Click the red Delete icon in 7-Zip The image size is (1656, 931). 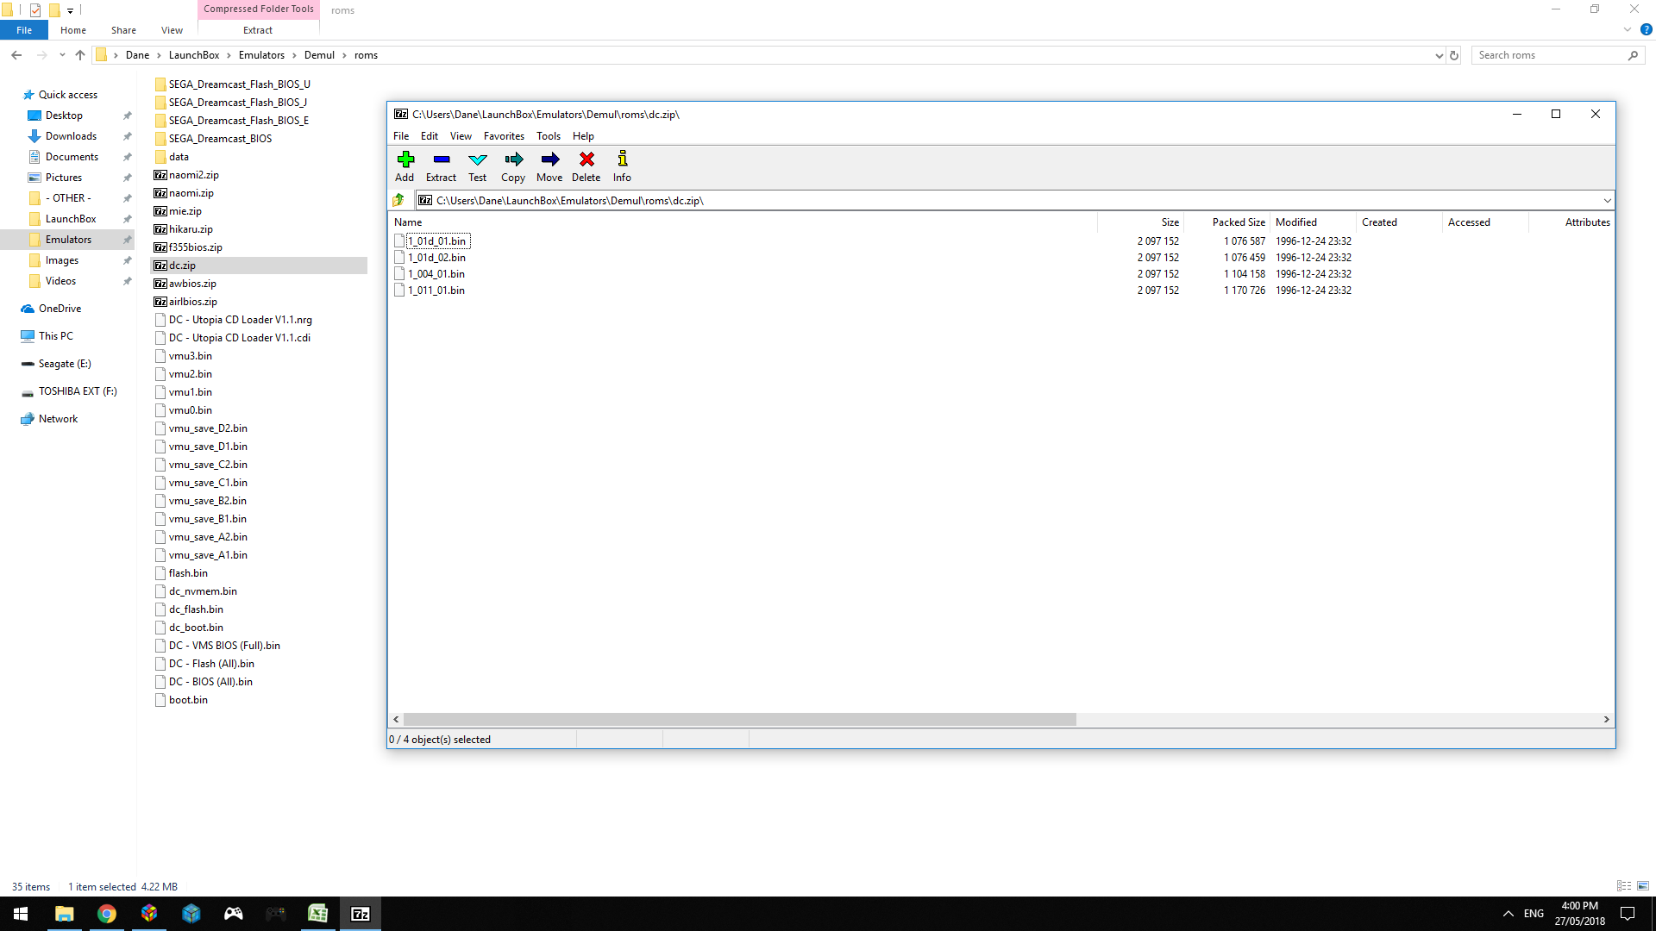(586, 166)
